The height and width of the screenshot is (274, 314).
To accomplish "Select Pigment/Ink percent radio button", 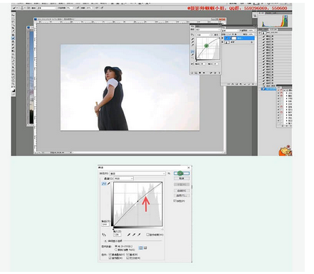I will (x=116, y=250).
